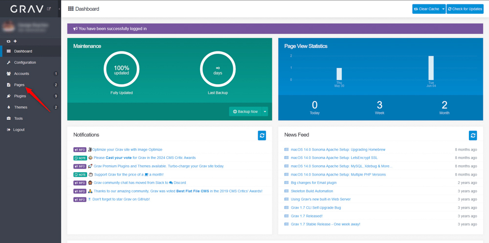Click the Accounts users icon

pyautogui.click(x=9, y=74)
